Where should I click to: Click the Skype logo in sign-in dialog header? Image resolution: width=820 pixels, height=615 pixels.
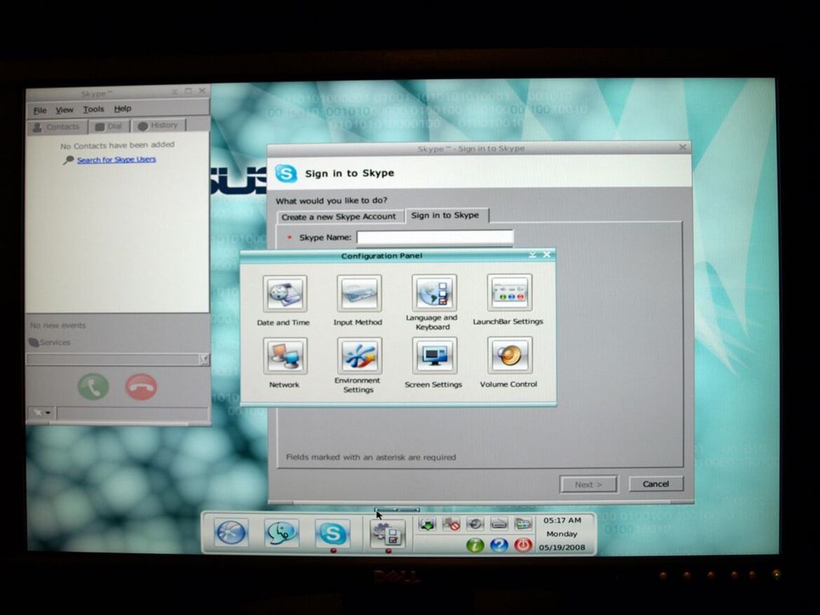(x=286, y=173)
